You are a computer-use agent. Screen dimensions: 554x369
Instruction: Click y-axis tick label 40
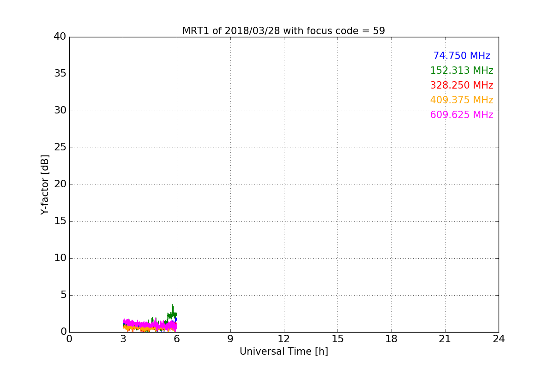60,37
